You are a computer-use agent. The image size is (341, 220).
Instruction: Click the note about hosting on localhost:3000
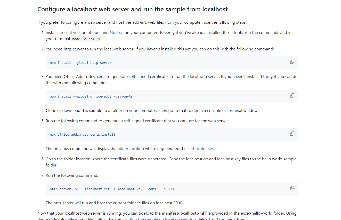(x=114, y=203)
